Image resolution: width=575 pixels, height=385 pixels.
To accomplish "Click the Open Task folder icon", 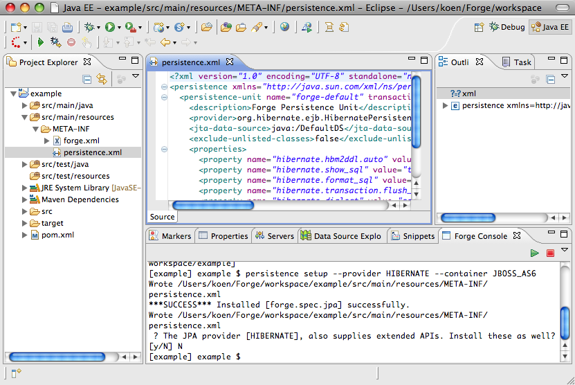I will pos(241,27).
